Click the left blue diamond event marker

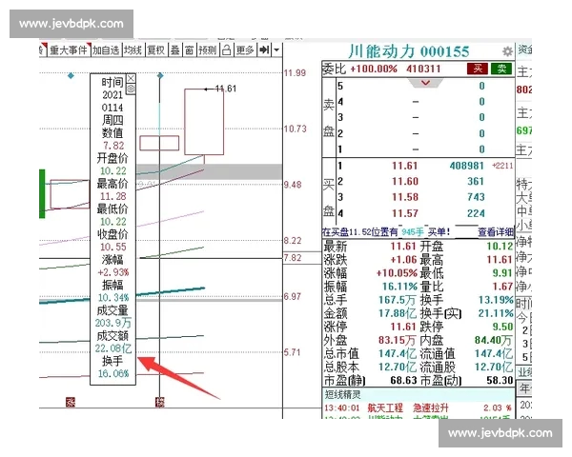[x=71, y=76]
